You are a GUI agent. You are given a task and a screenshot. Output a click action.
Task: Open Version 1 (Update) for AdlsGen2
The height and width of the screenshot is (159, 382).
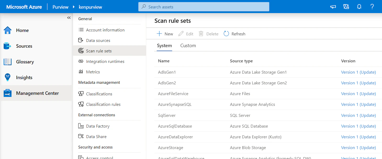358,83
